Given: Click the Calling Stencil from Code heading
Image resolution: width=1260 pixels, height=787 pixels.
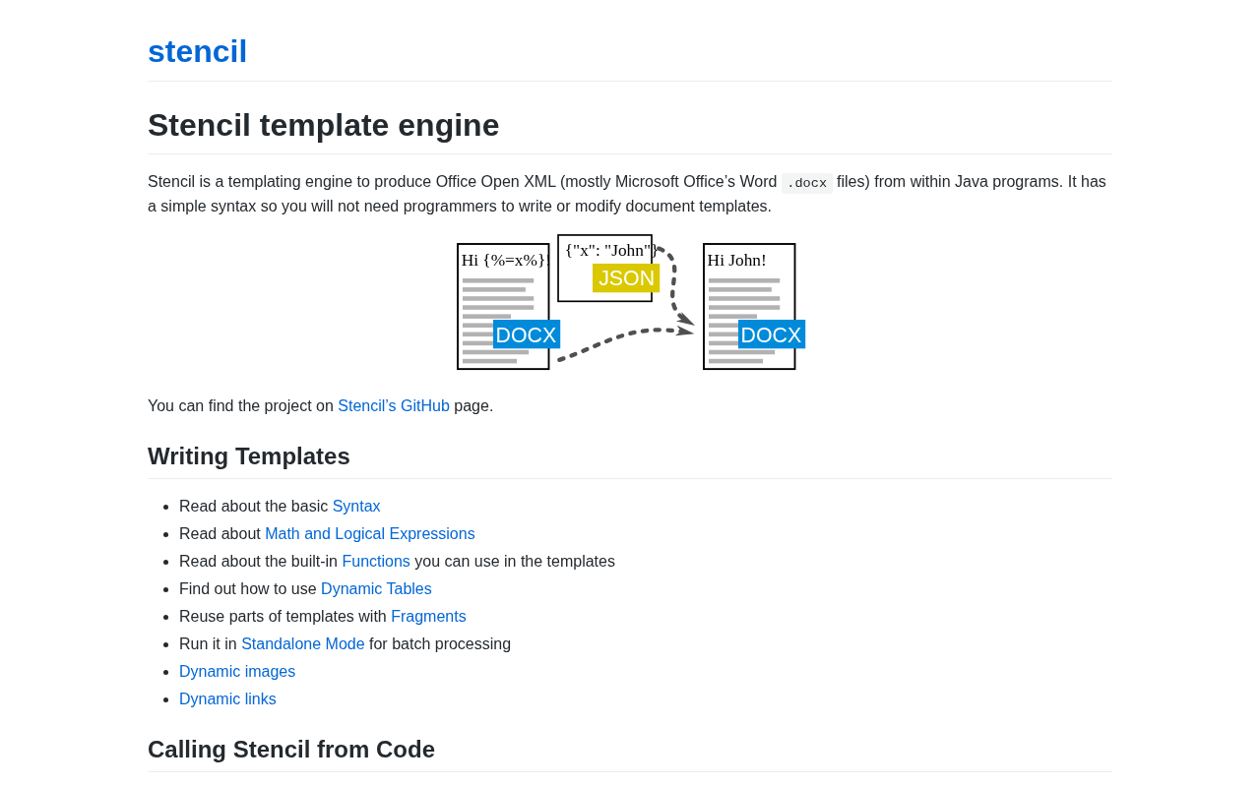Looking at the screenshot, I should click(291, 750).
